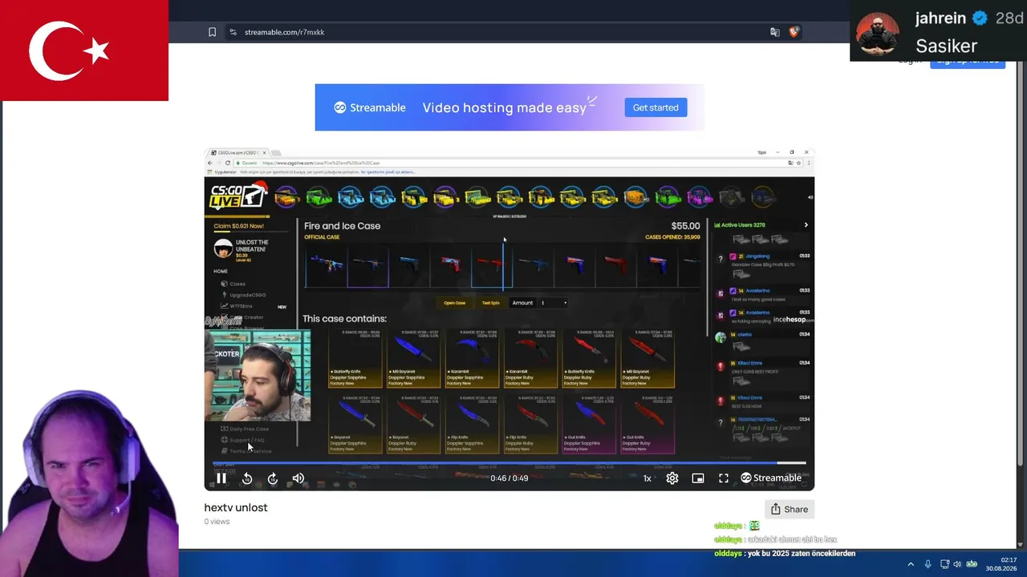Click the Get started banner button
1027x577 pixels.
(656, 107)
